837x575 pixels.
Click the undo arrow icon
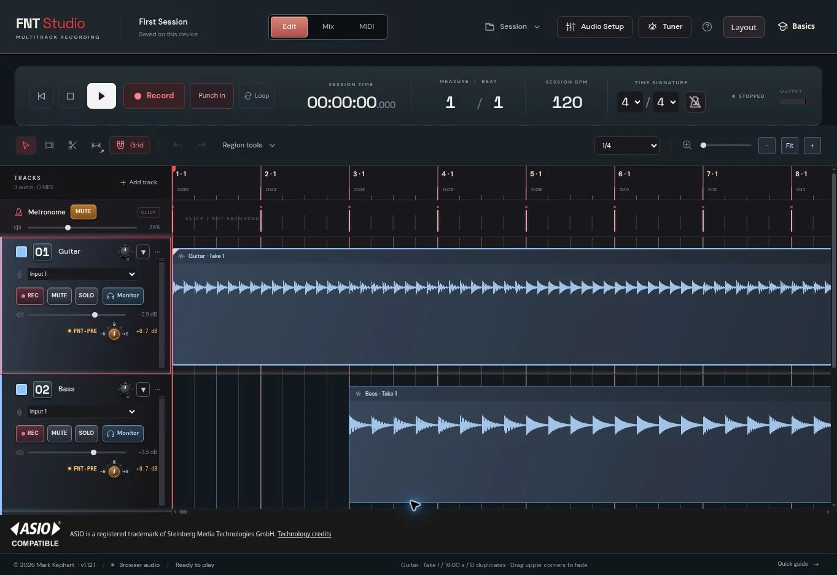[177, 145]
